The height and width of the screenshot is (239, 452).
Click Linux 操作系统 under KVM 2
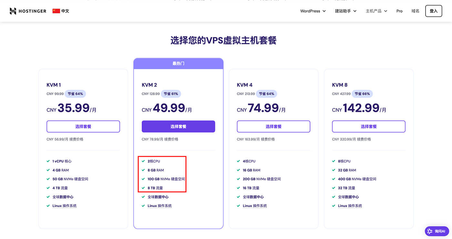pos(160,206)
